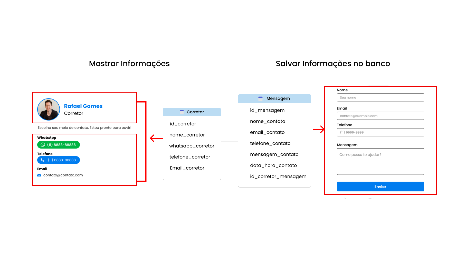Select the Email_corretor field
This screenshot has width=457, height=277.
coord(187,168)
